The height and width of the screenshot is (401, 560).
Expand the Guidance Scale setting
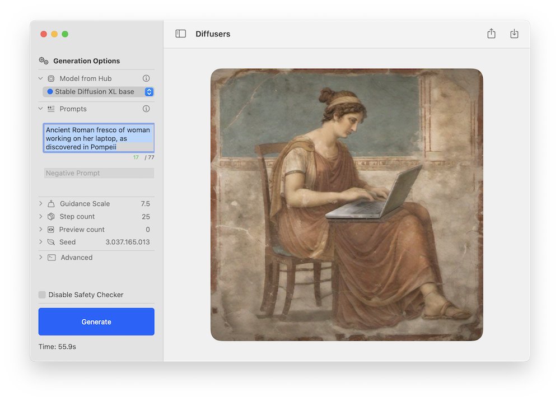(41, 203)
